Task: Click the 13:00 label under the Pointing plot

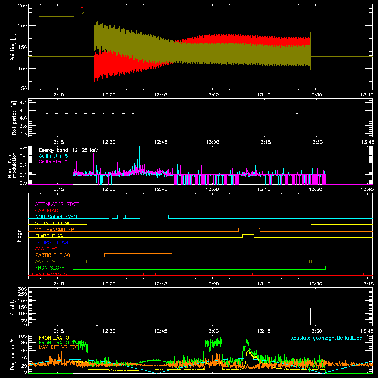Action: pos(212,95)
